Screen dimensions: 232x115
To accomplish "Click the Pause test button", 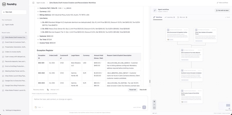I will point(133,90).
